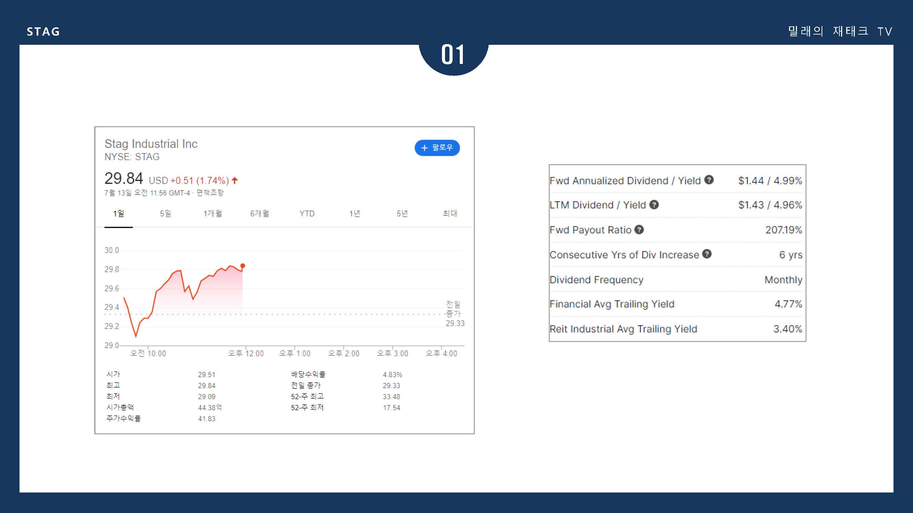Select the 1일 chart range tab
This screenshot has height=513, width=913.
coord(118,213)
